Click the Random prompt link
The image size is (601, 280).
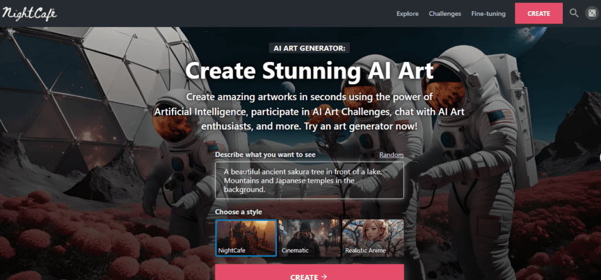pyautogui.click(x=391, y=155)
